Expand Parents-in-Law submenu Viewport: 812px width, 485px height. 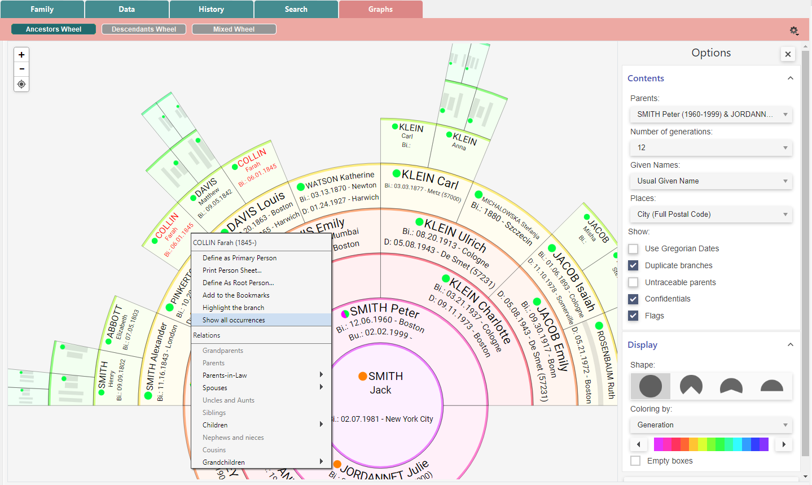tap(261, 375)
